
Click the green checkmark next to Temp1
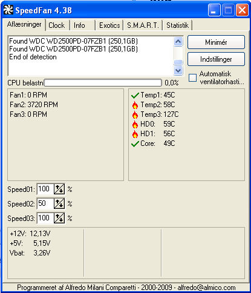click(135, 95)
